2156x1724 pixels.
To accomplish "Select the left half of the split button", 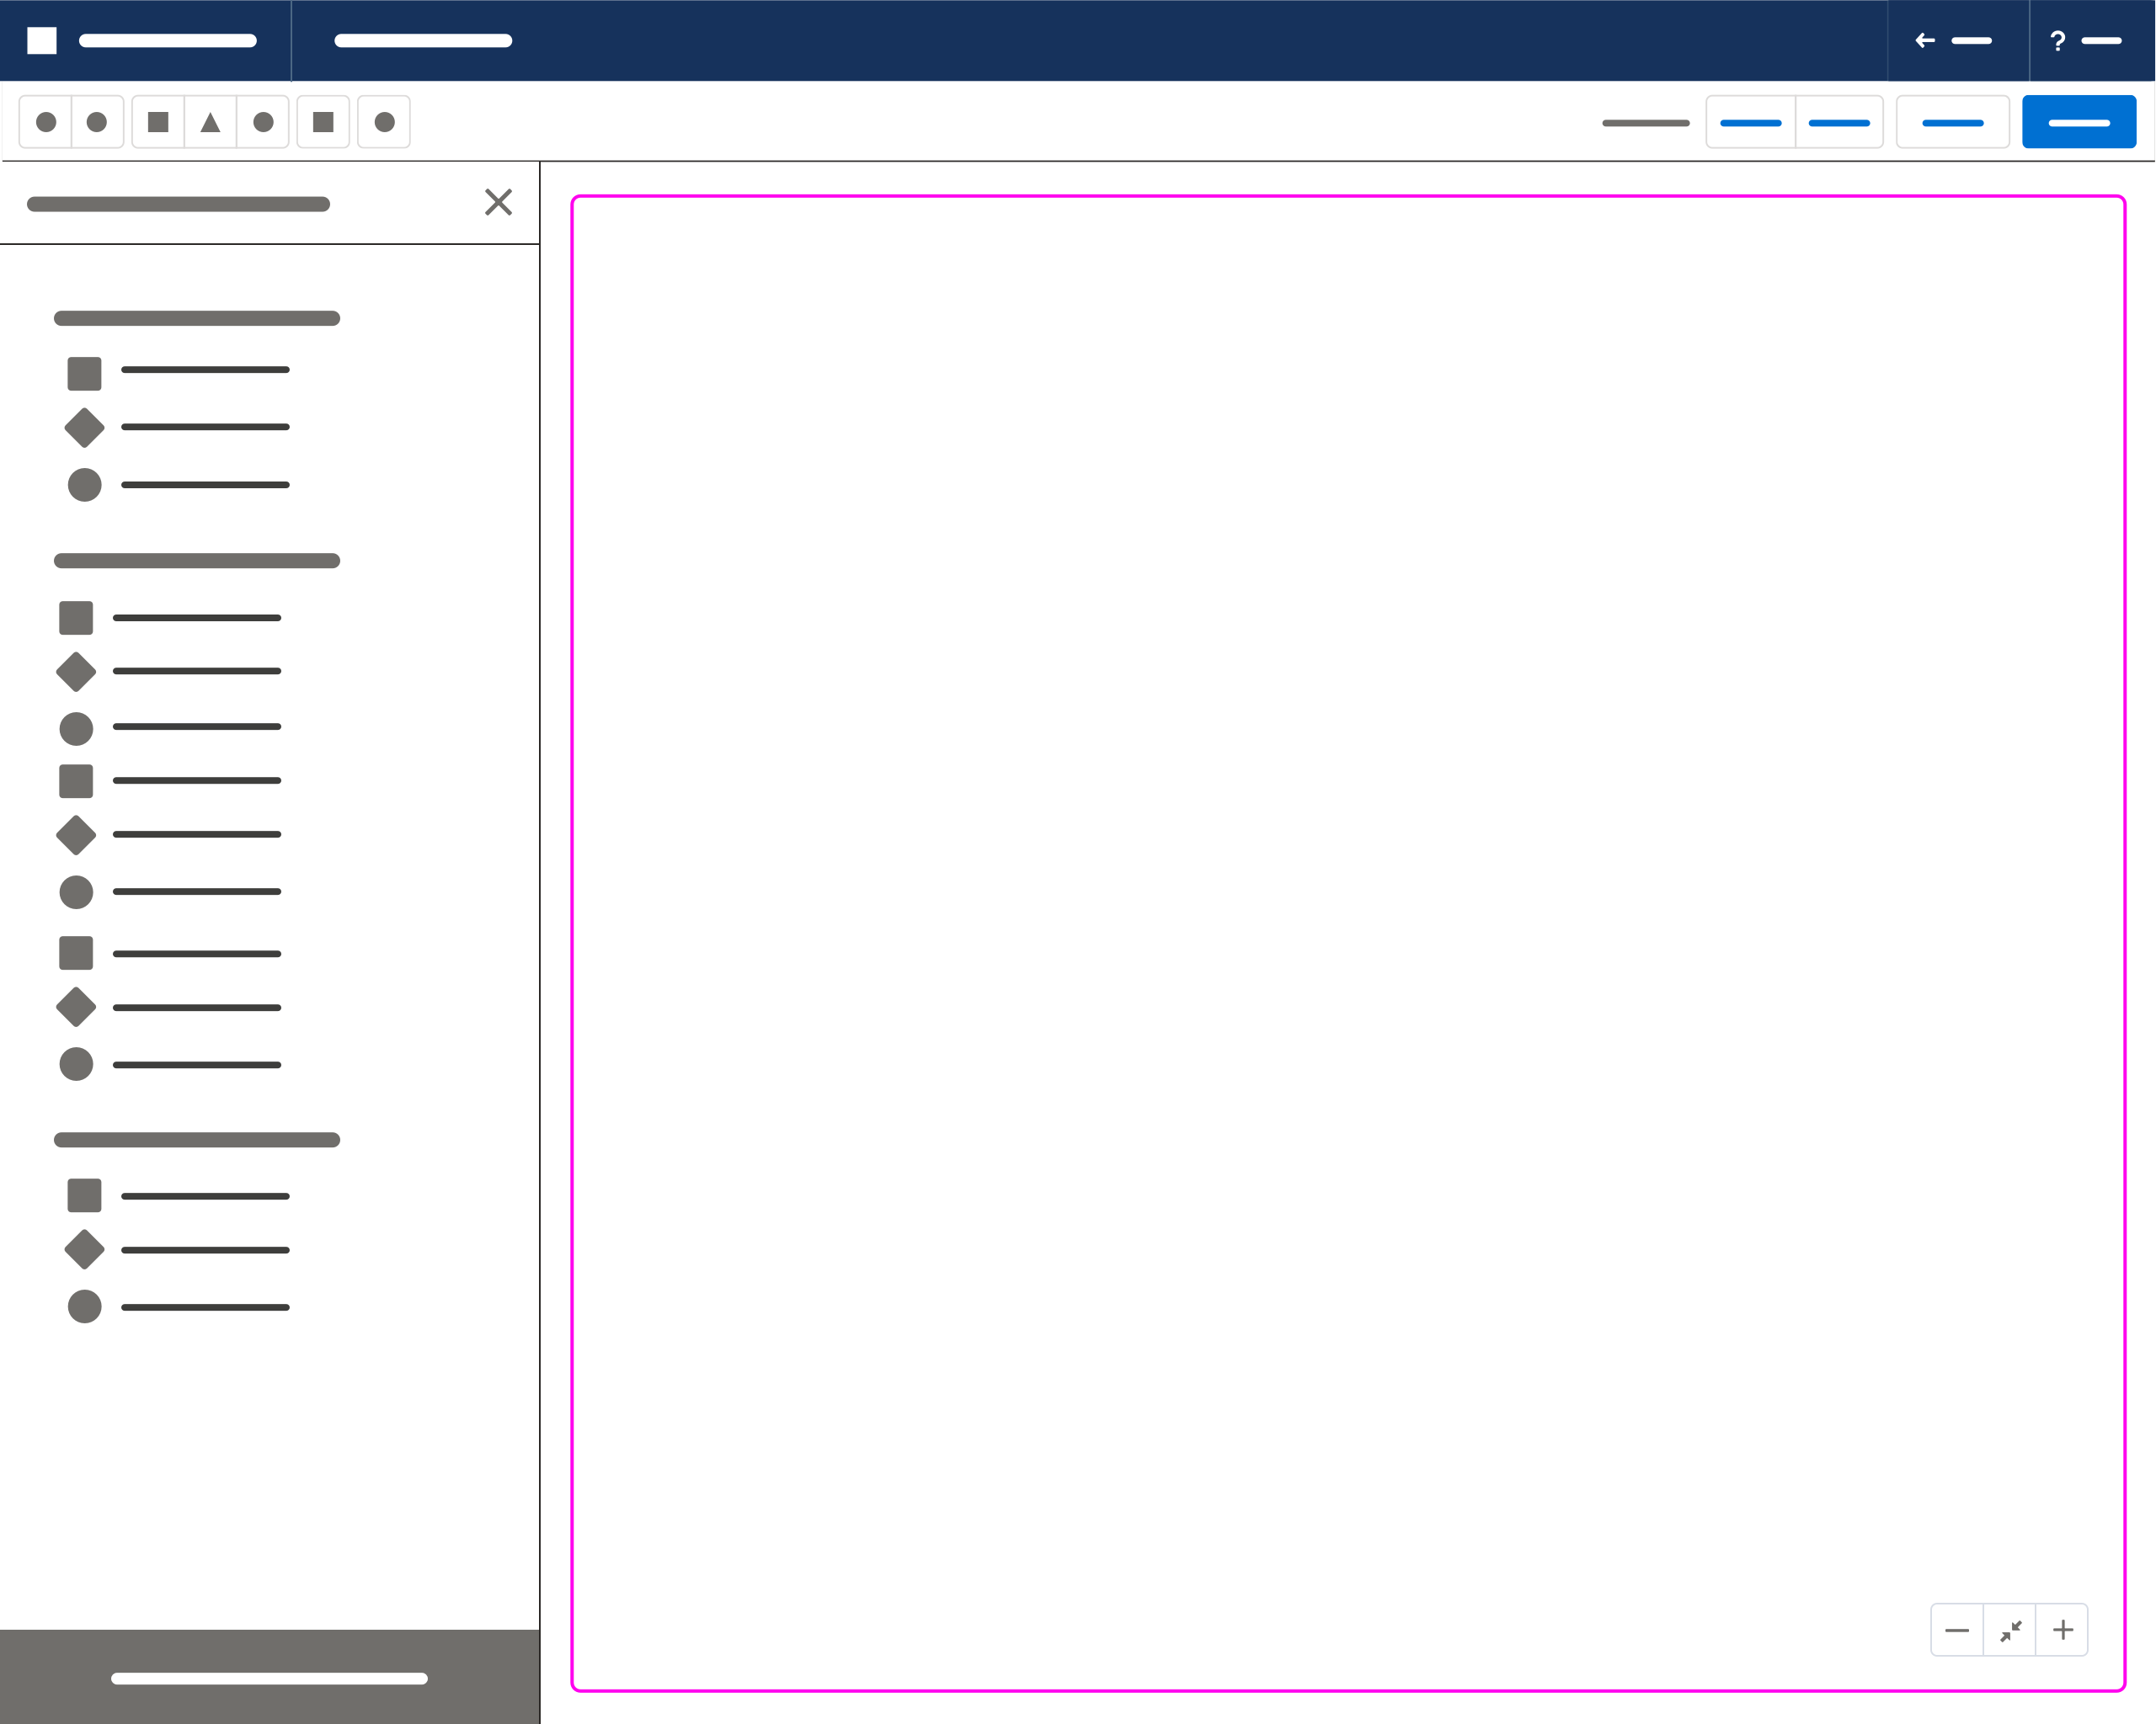I will point(1750,122).
